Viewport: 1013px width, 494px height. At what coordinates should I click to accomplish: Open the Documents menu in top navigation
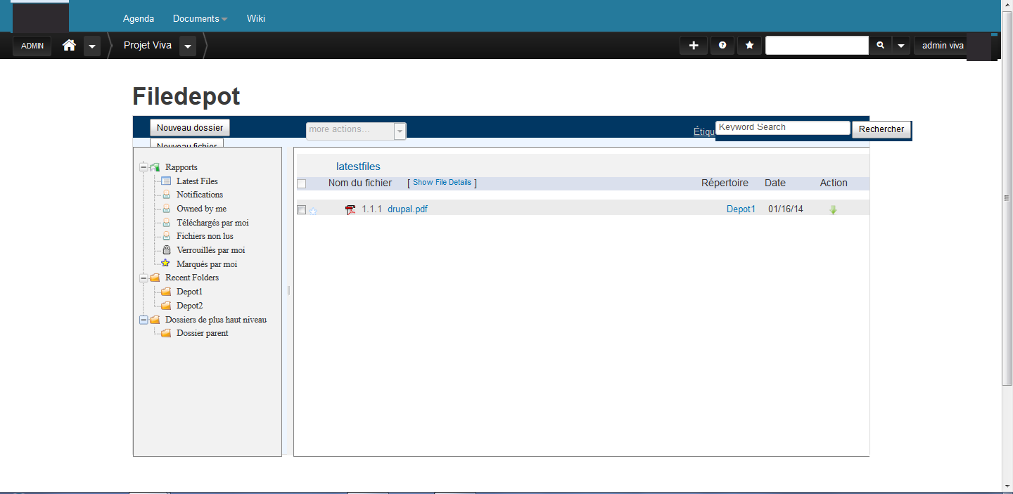coord(200,19)
